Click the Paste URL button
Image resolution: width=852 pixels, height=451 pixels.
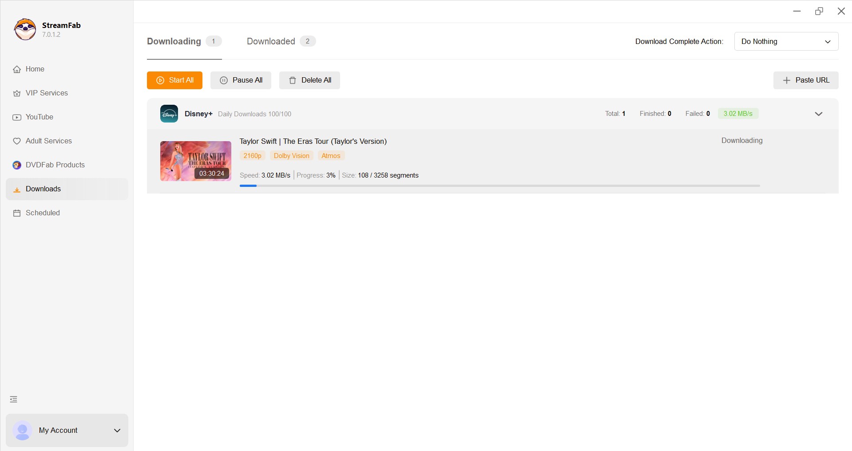click(x=805, y=80)
